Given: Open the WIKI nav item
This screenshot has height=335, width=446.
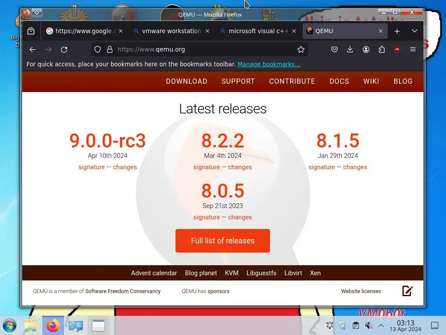Looking at the screenshot, I should pyautogui.click(x=371, y=82).
